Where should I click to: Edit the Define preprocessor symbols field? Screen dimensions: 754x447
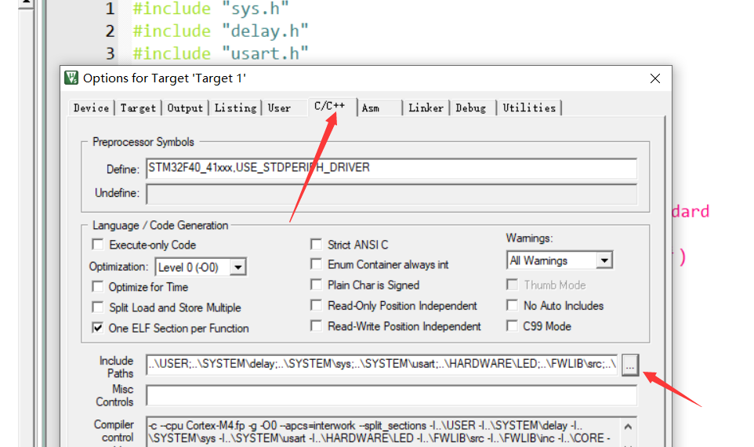(x=391, y=168)
